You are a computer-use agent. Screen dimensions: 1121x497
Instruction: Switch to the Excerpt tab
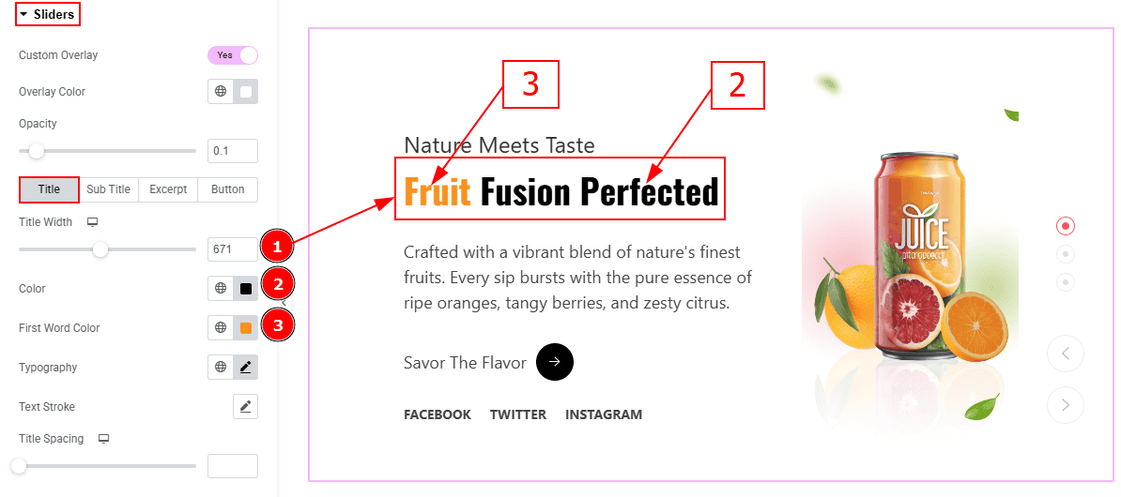168,189
